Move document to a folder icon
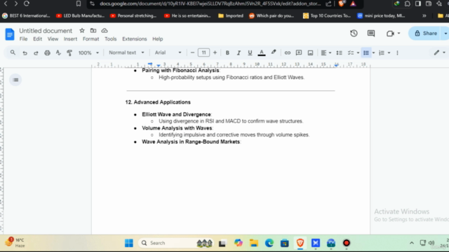Image resolution: width=449 pixels, height=252 pixels. pyautogui.click(x=93, y=31)
